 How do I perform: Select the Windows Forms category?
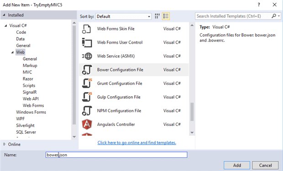(31, 112)
